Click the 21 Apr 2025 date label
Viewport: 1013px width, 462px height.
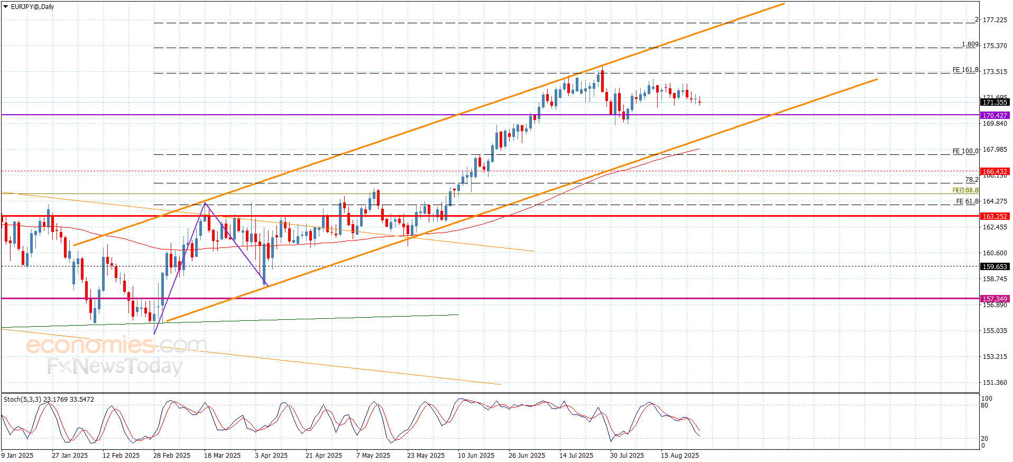(324, 456)
